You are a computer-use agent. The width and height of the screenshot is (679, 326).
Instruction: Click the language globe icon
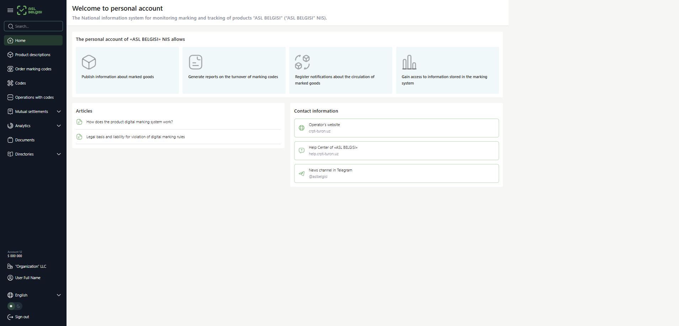pyautogui.click(x=10, y=295)
